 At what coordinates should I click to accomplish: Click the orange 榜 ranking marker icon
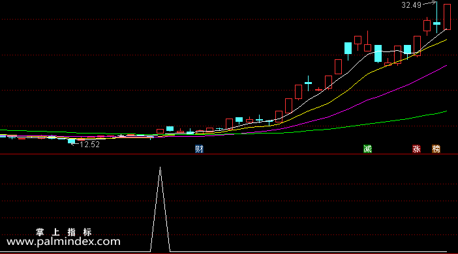436,149
